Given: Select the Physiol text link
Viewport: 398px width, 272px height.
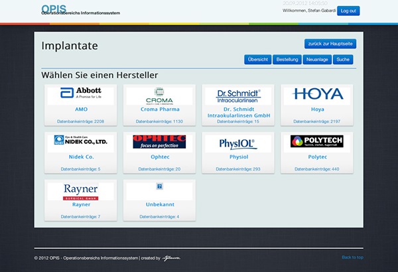Looking at the screenshot, I should click(x=239, y=157).
